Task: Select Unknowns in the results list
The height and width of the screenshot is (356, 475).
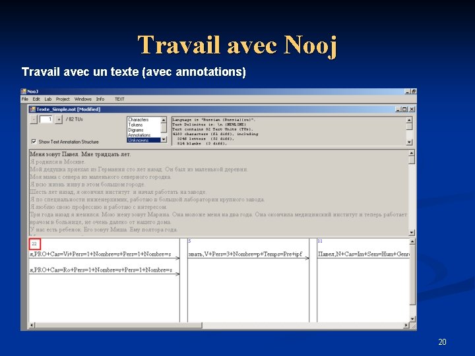Action: tap(144, 140)
